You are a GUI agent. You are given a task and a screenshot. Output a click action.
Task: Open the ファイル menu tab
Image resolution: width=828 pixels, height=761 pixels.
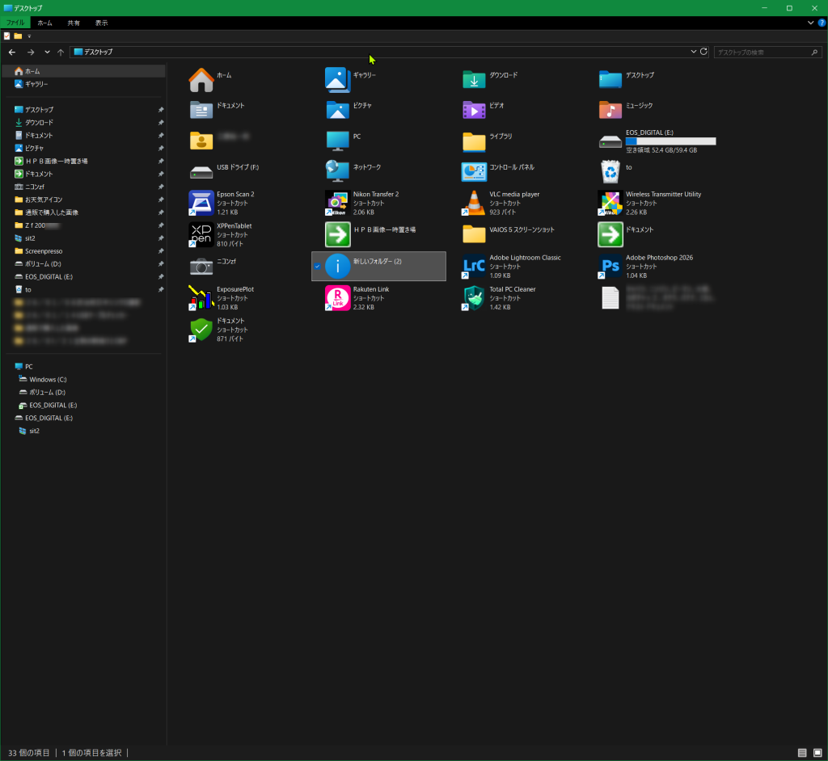click(16, 23)
